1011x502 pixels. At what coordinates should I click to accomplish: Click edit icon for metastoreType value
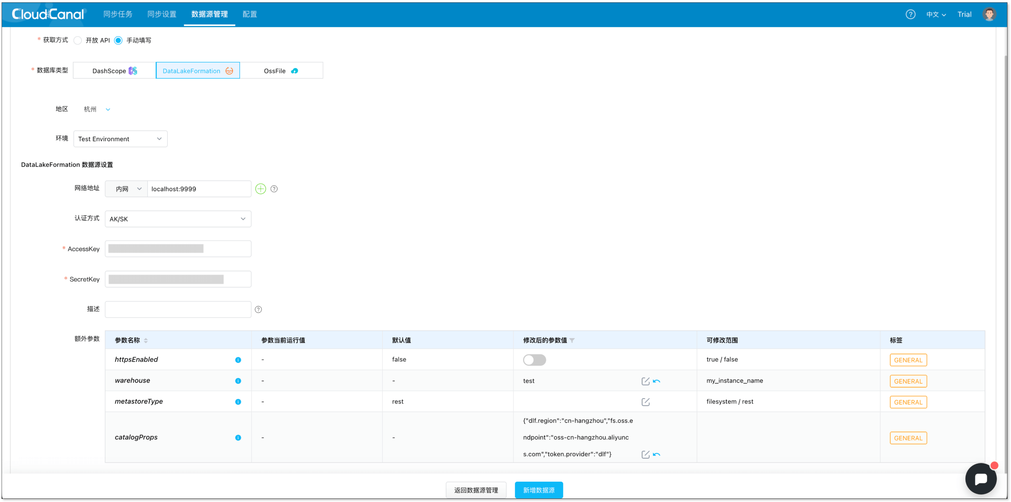[645, 402]
